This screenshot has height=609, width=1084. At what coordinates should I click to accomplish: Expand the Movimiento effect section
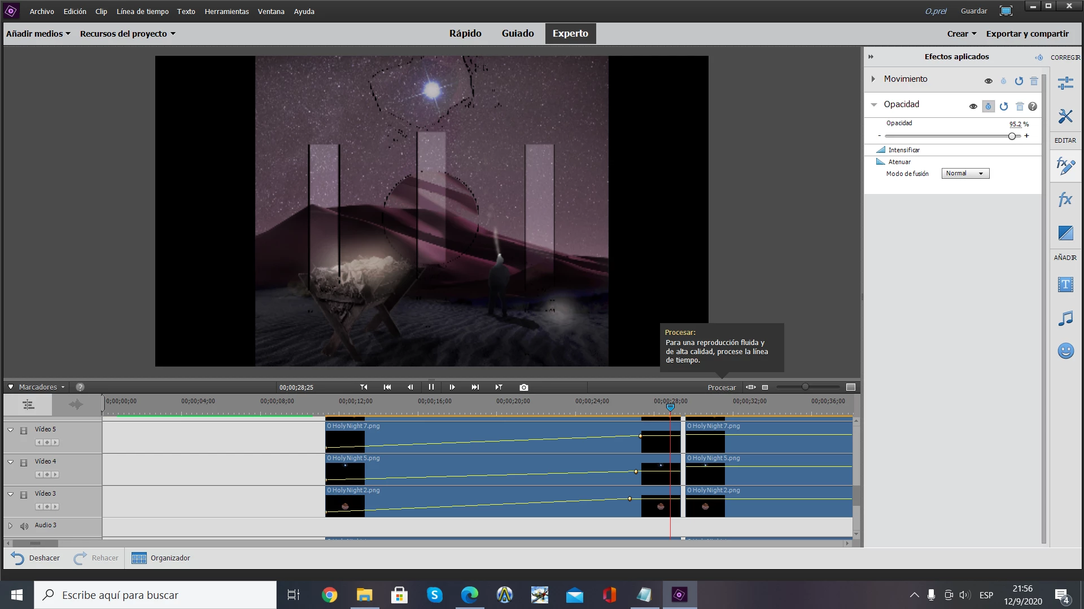tap(873, 79)
